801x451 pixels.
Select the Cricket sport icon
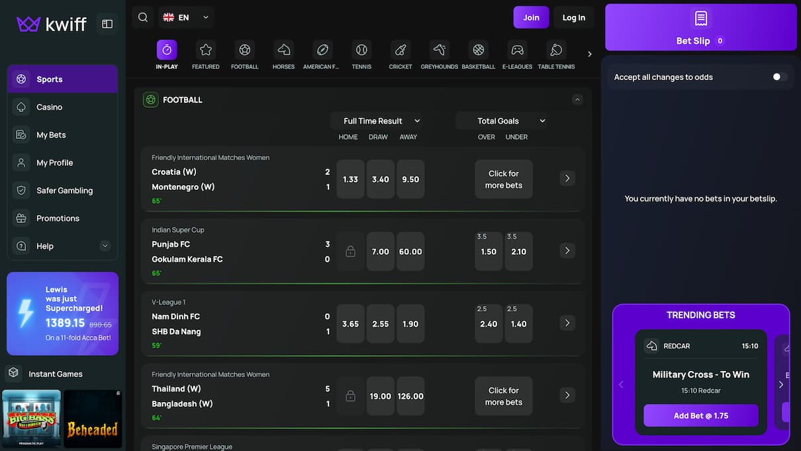[400, 49]
